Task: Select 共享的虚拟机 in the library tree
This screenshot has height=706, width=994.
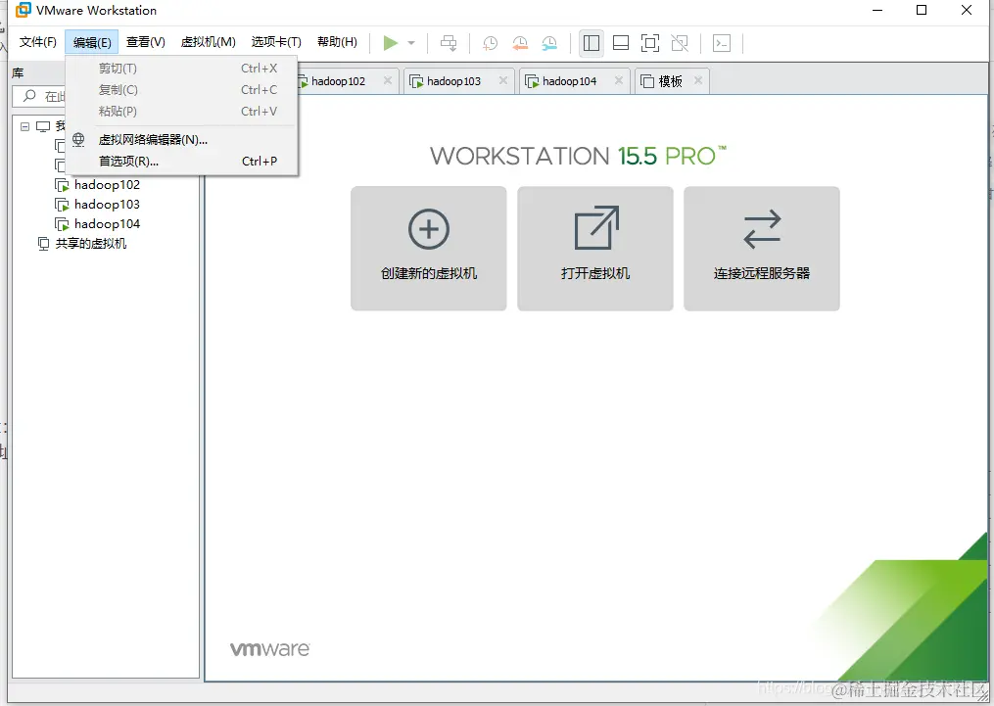Action: [91, 244]
